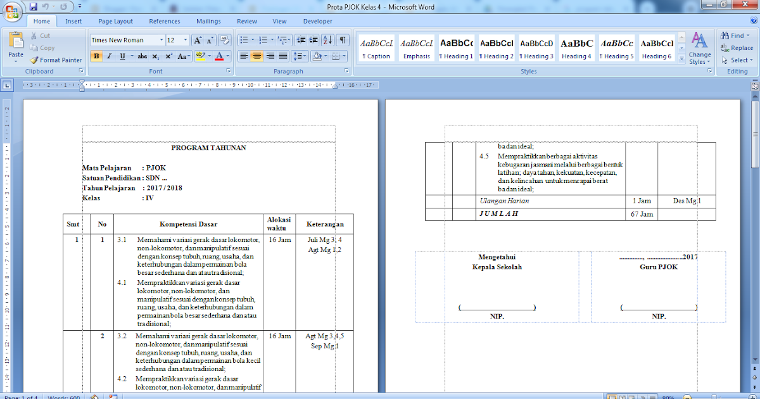This screenshot has width=760, height=399.
Task: Toggle Italic formatting
Action: (110, 56)
